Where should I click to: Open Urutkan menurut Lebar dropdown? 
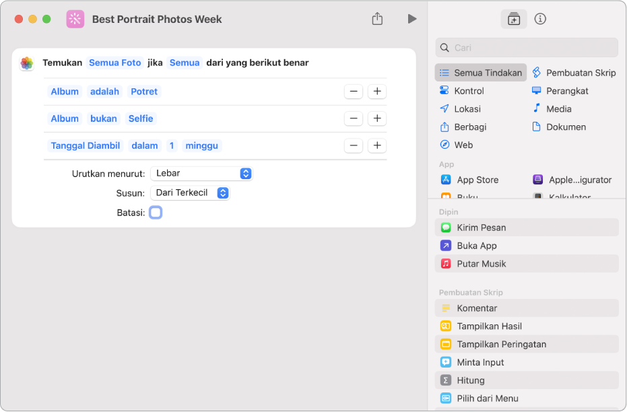(x=201, y=173)
